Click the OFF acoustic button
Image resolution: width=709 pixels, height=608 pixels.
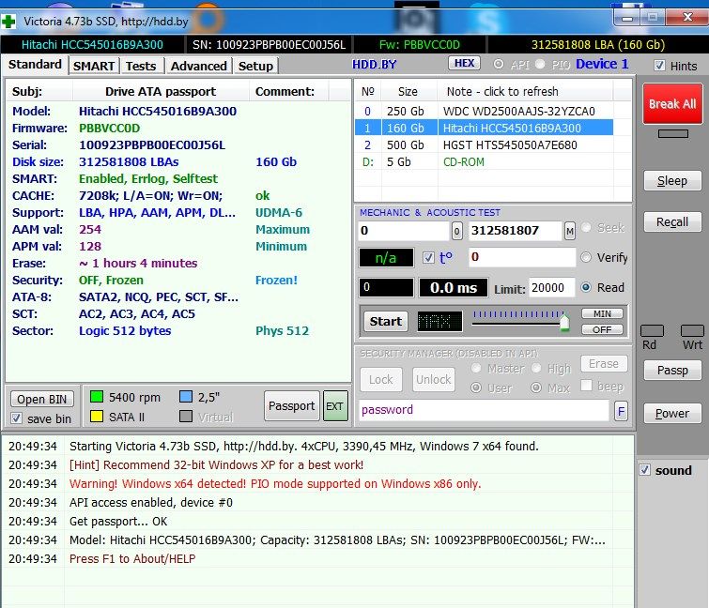pyautogui.click(x=602, y=329)
